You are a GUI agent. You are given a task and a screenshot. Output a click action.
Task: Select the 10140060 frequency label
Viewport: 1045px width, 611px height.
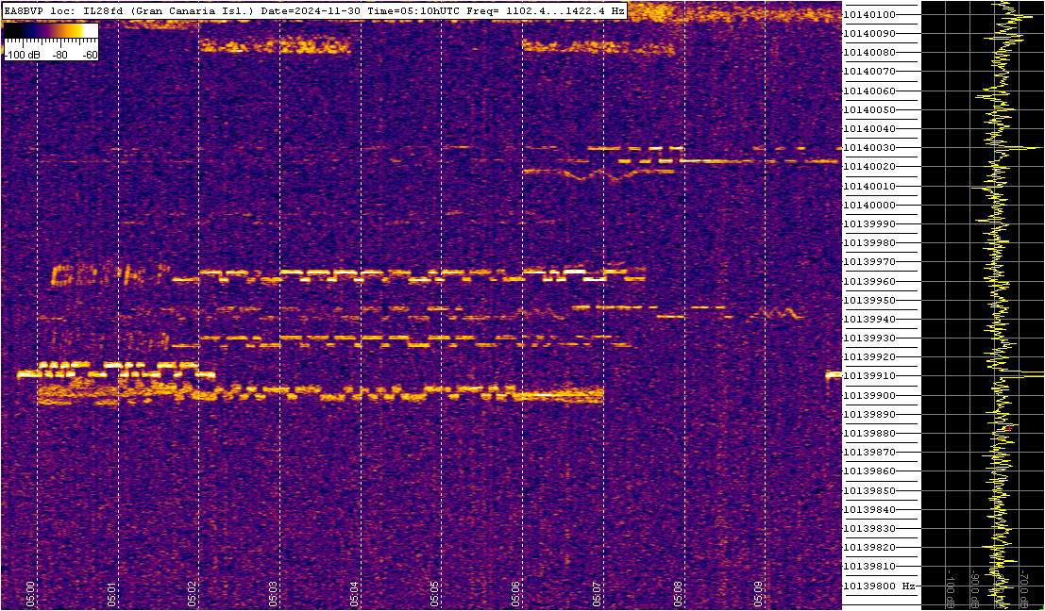(869, 91)
